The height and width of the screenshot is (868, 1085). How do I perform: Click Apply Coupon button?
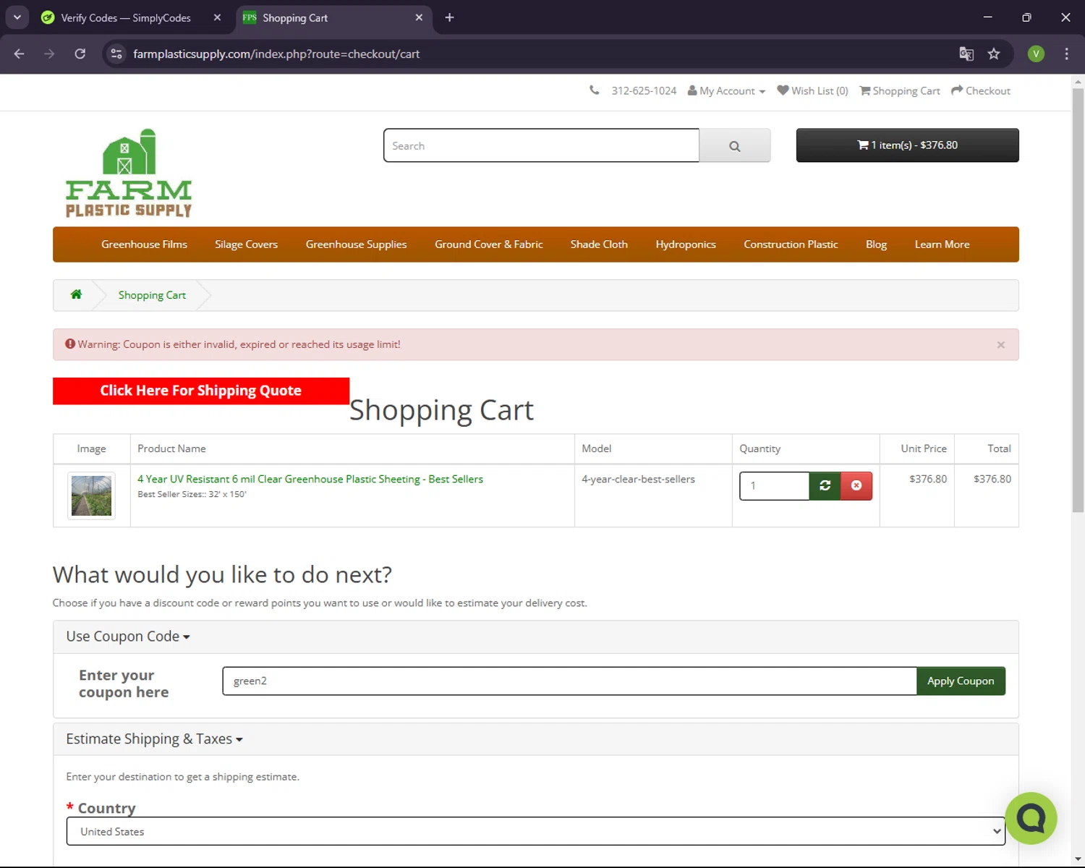(x=961, y=681)
